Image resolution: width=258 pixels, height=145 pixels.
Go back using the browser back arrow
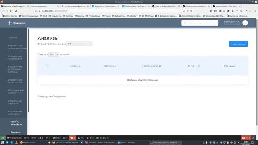click(3, 11)
